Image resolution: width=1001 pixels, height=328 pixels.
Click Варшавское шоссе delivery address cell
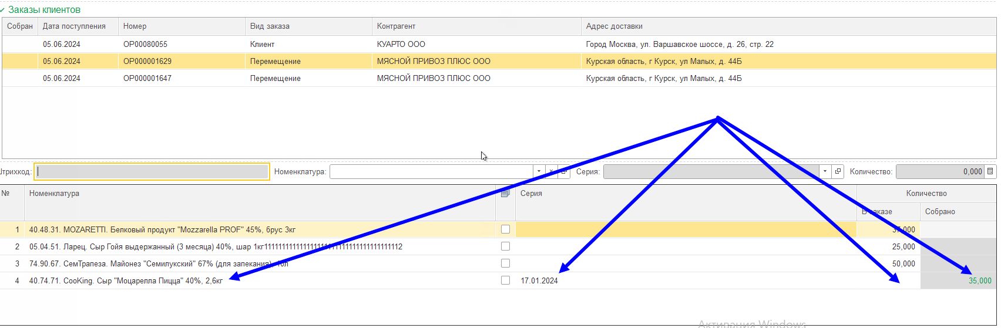point(680,44)
